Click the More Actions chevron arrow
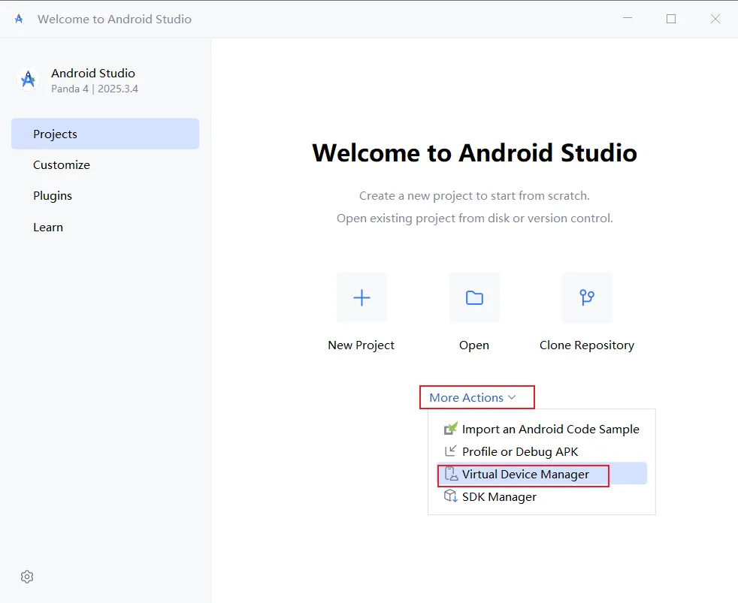This screenshot has width=738, height=603. pos(512,397)
